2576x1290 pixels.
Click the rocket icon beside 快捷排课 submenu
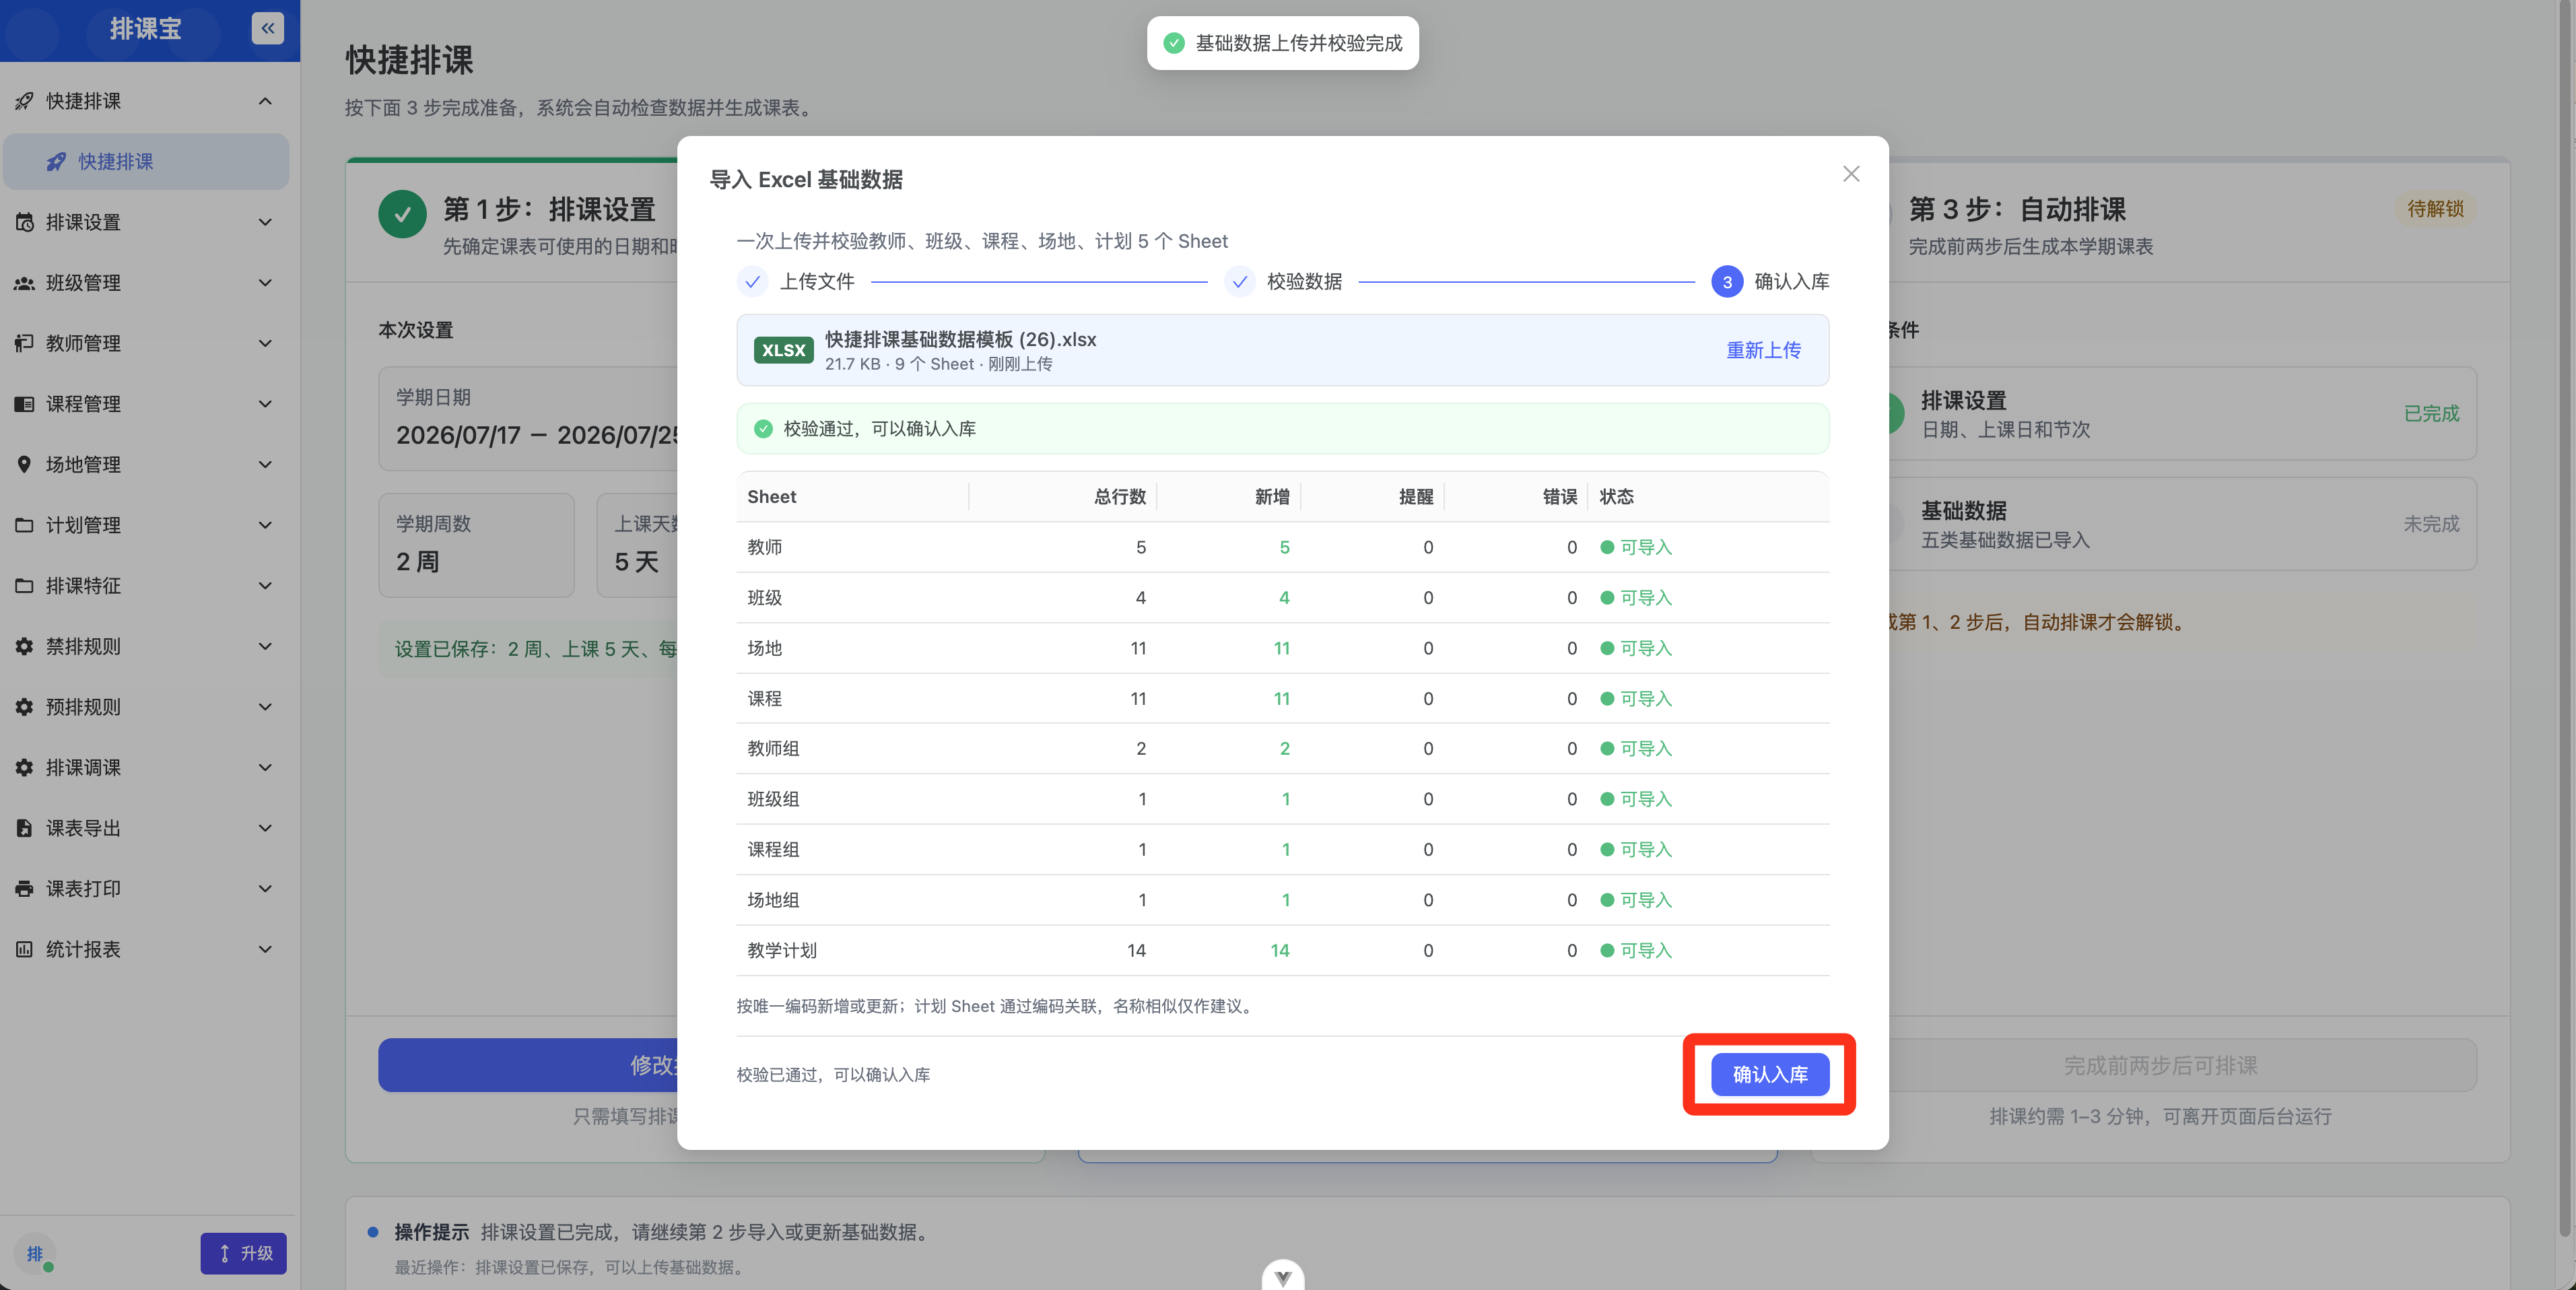point(56,162)
